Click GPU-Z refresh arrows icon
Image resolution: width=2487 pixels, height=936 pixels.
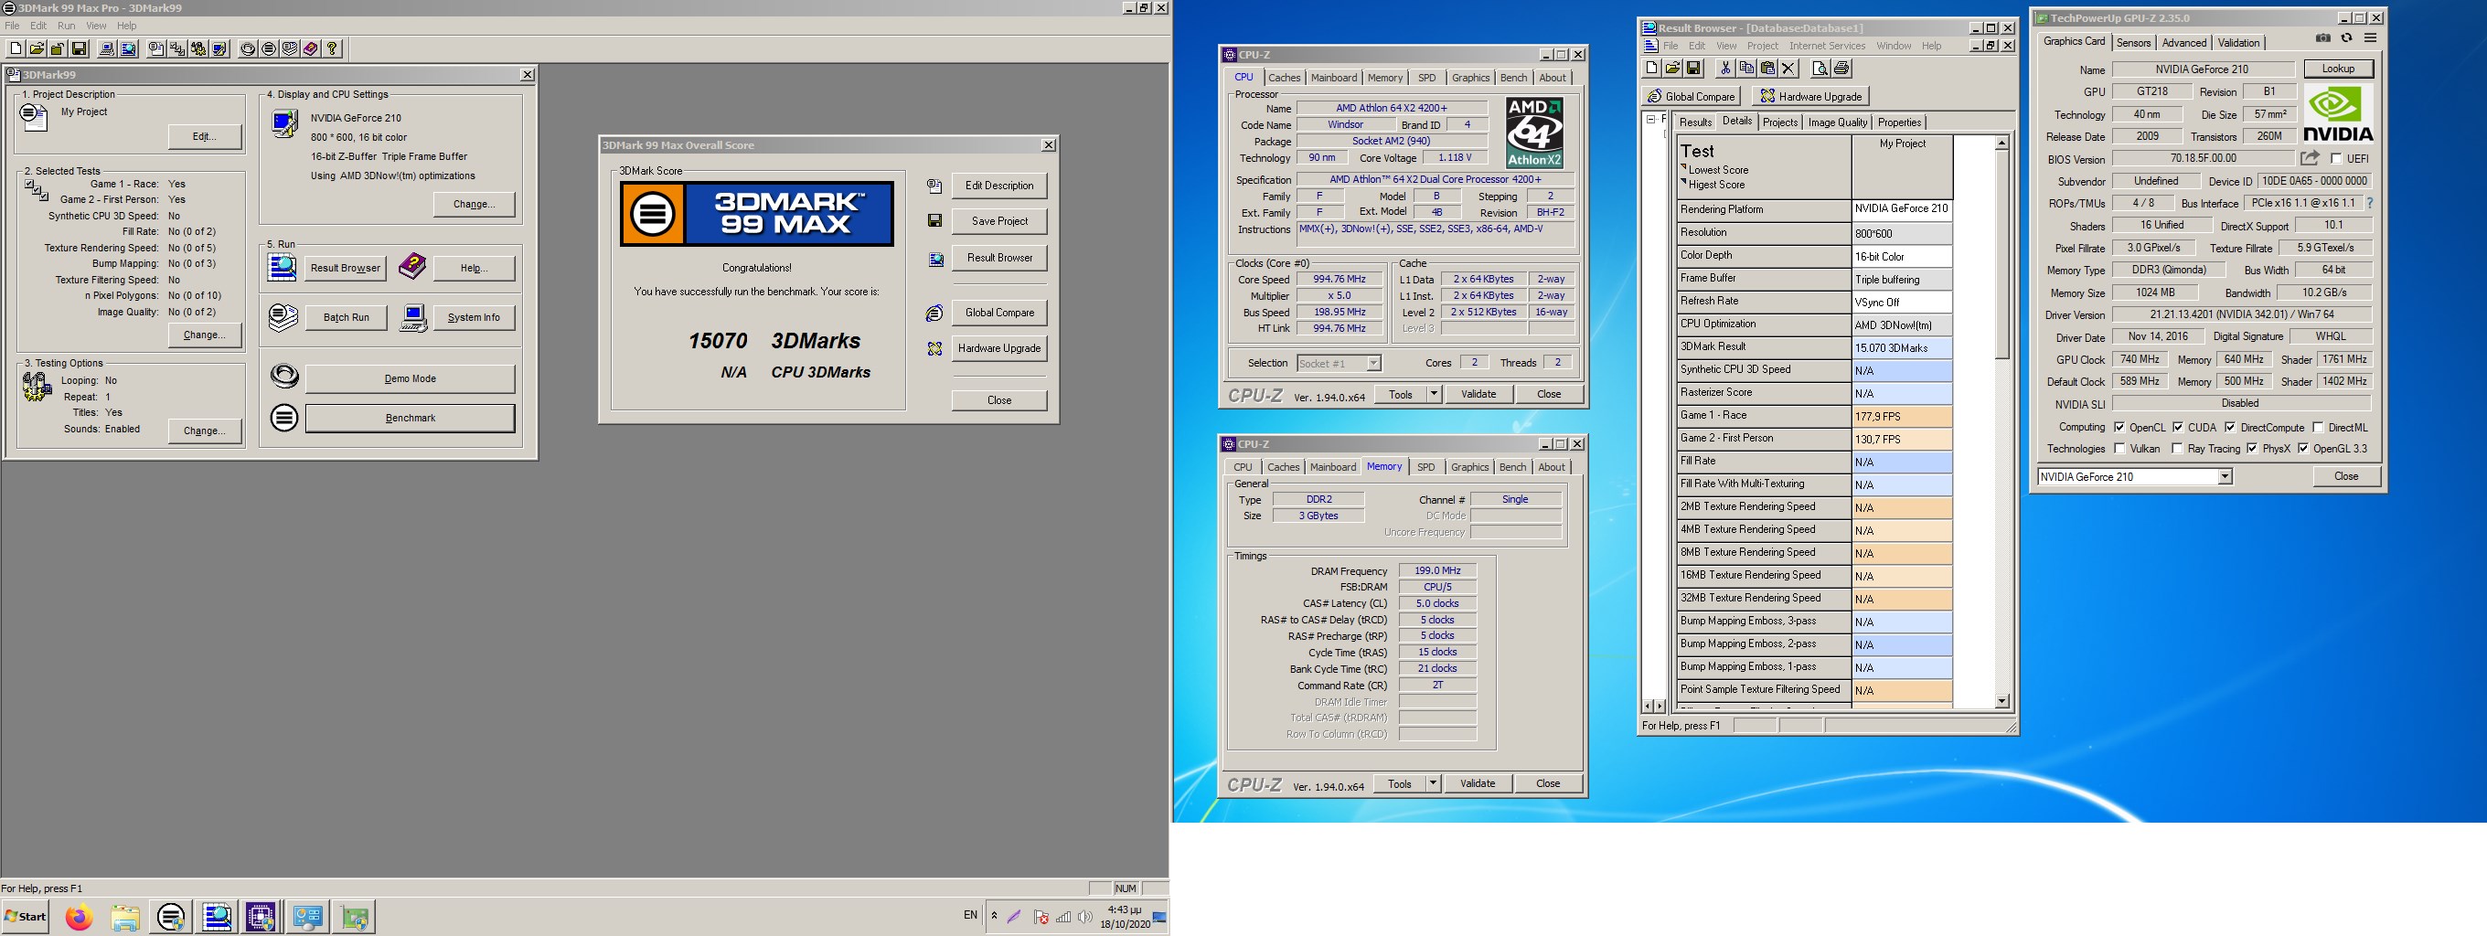(2346, 38)
